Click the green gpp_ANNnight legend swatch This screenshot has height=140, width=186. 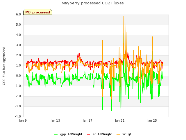[56, 135]
